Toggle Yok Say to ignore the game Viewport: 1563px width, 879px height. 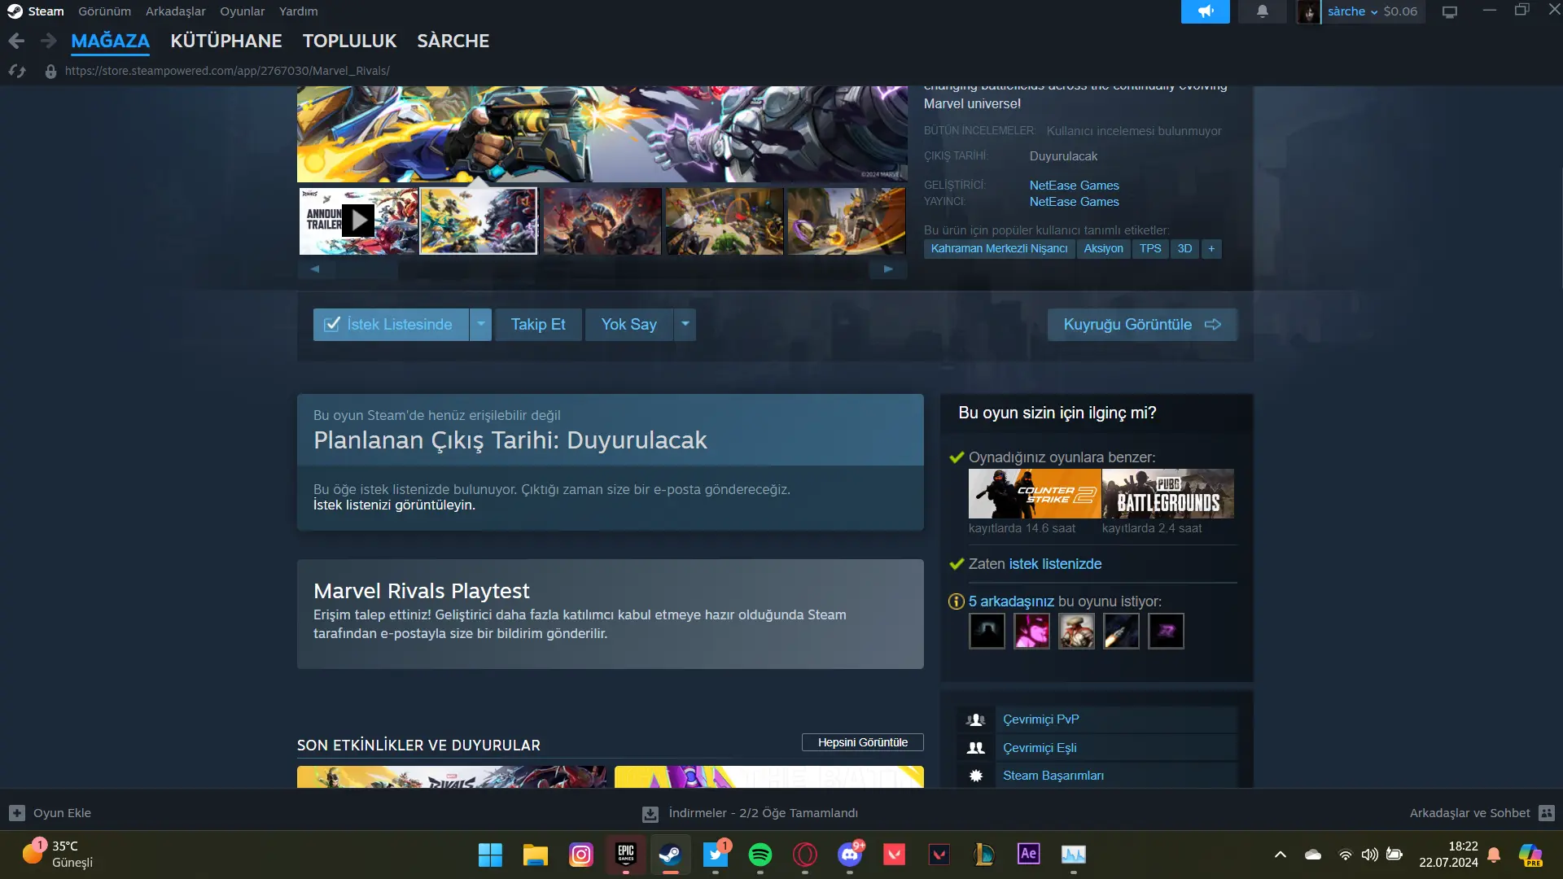pos(629,325)
